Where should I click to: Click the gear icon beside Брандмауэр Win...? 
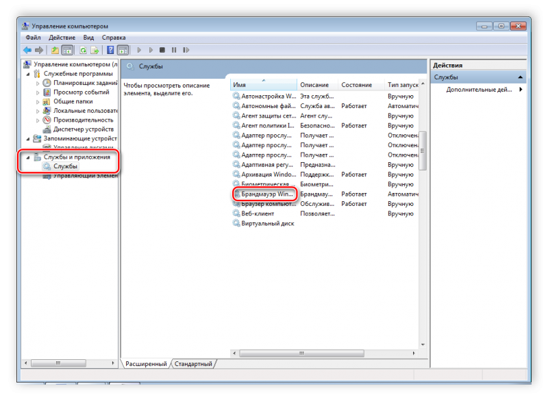[x=236, y=194]
